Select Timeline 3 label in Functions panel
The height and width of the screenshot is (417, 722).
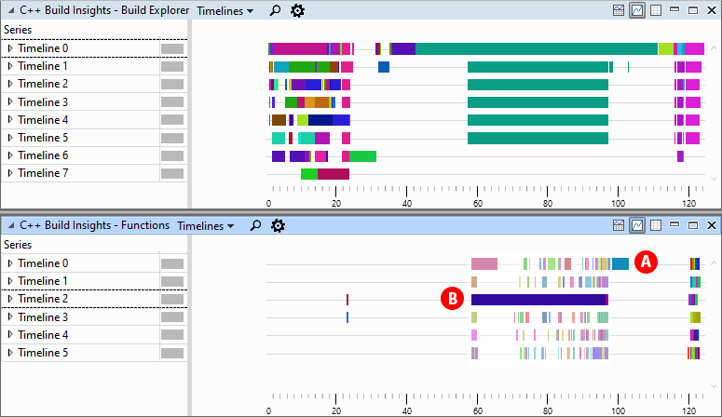(x=43, y=316)
